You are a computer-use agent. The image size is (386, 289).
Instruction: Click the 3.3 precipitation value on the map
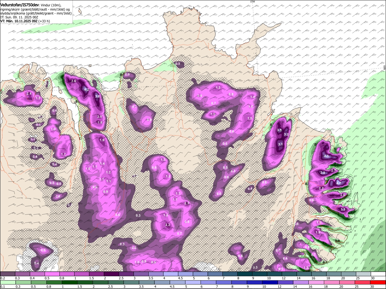pos(343,209)
